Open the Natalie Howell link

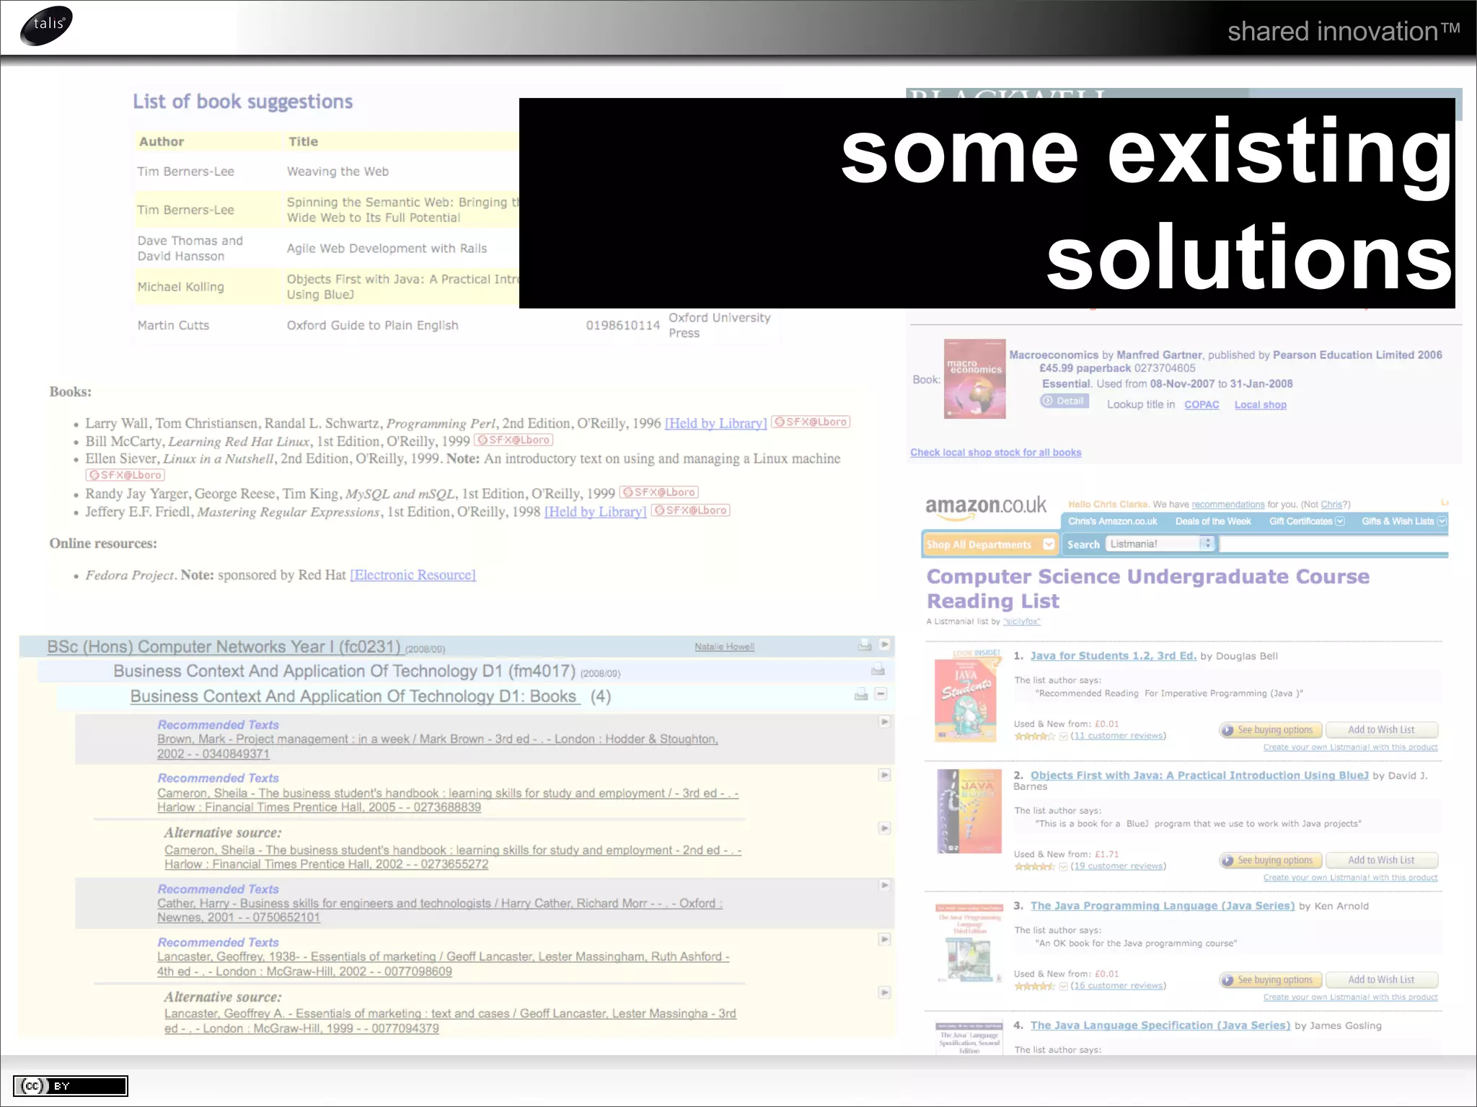tap(724, 646)
